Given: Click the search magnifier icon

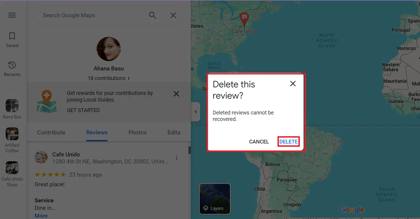Looking at the screenshot, I should tap(152, 15).
